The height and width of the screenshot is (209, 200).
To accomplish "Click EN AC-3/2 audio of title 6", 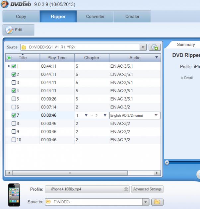I will (120, 107).
